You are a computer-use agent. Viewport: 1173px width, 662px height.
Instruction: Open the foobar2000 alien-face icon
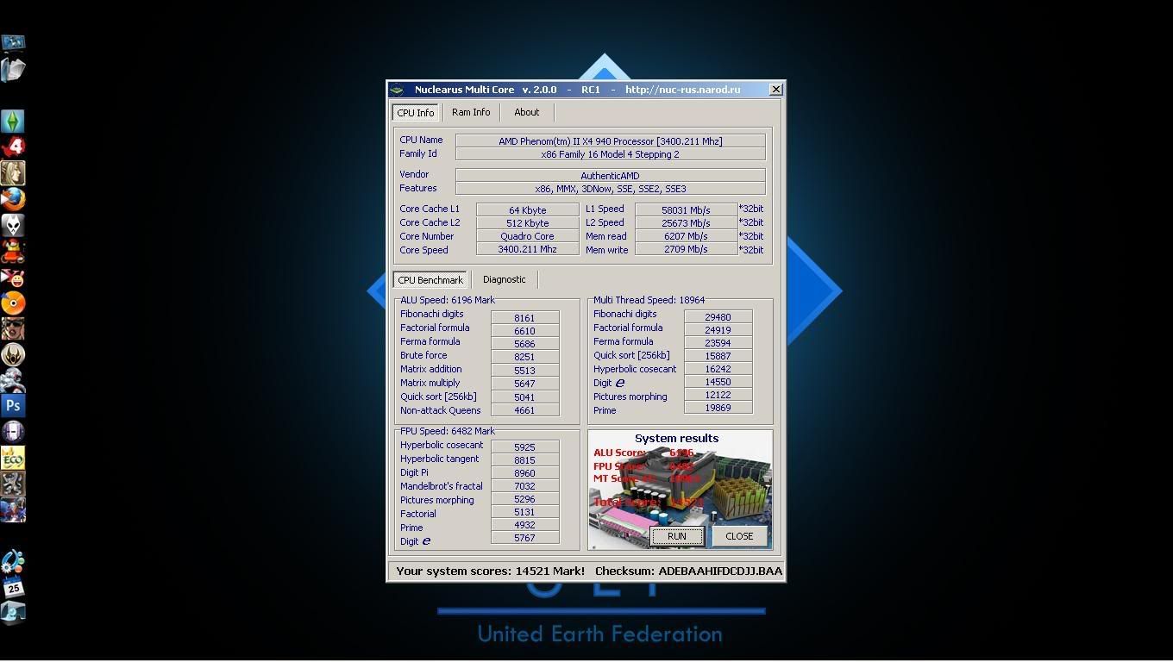13,225
